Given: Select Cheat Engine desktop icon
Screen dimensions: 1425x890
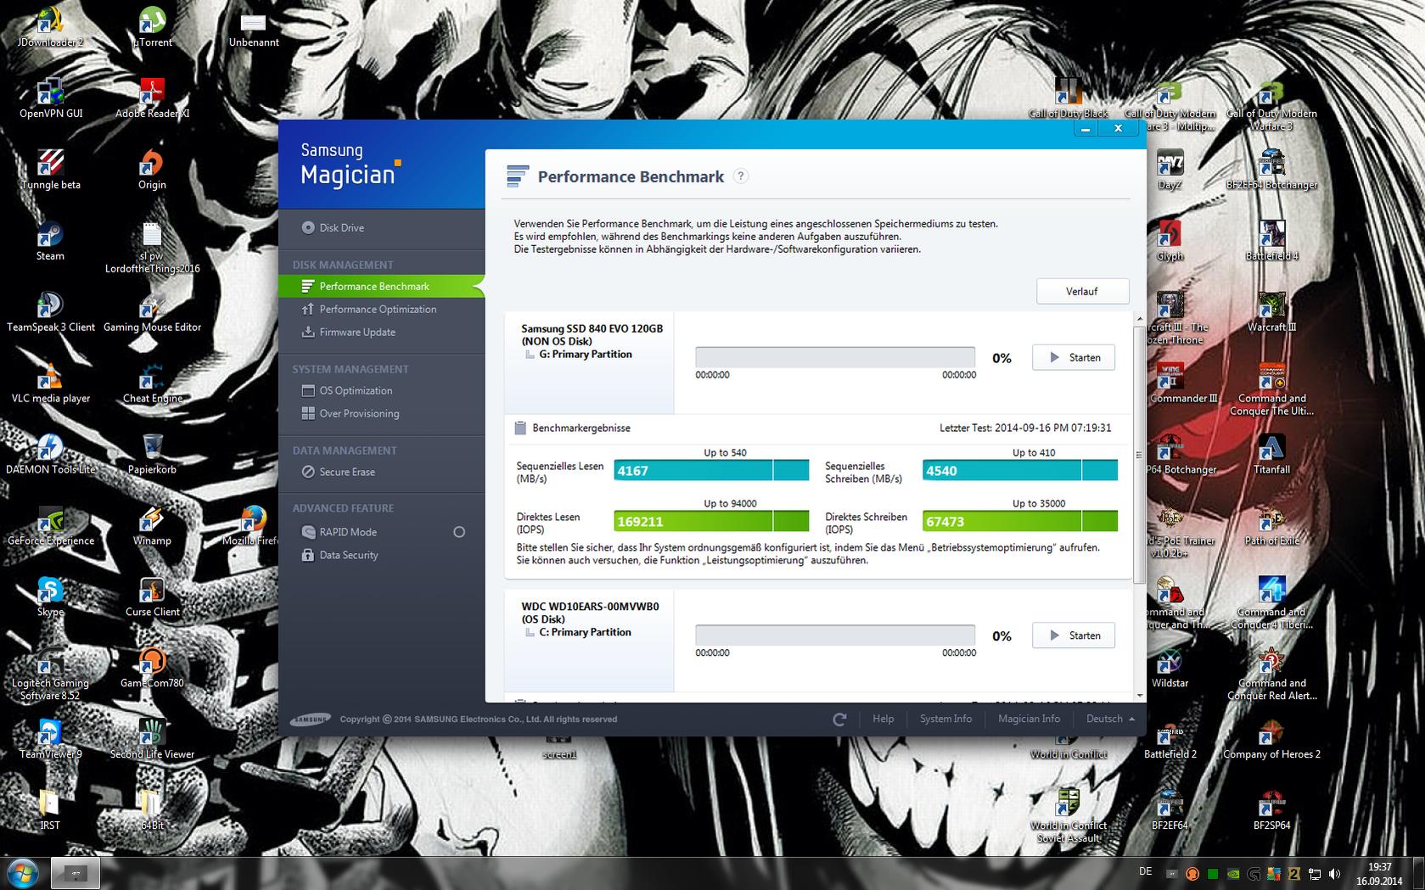Looking at the screenshot, I should click(152, 383).
